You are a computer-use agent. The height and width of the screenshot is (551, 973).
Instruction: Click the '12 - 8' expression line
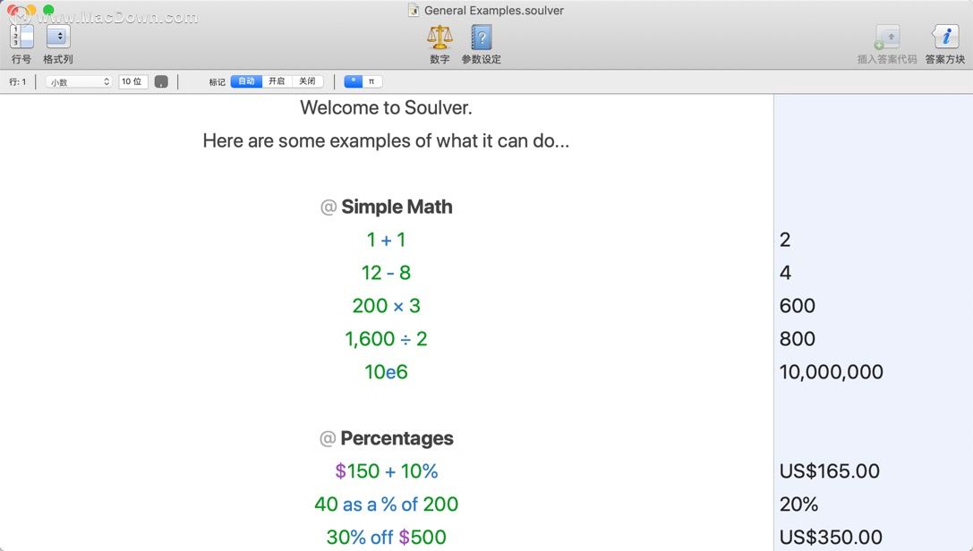386,273
